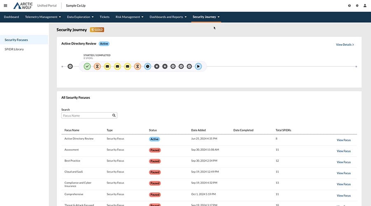Open SPiDR Library in sidebar
Image resolution: width=371 pixels, height=206 pixels.
pyautogui.click(x=14, y=49)
